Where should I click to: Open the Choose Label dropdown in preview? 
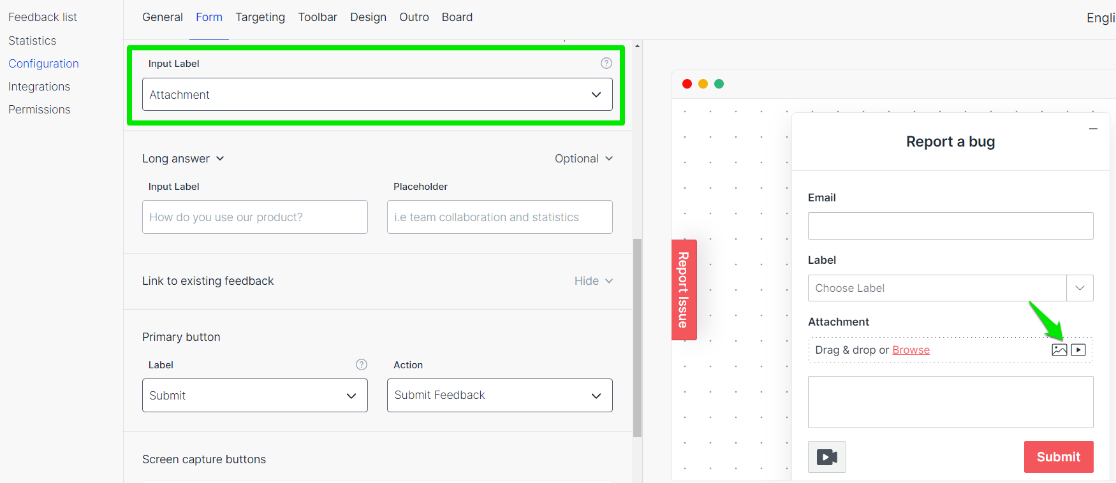click(x=951, y=288)
